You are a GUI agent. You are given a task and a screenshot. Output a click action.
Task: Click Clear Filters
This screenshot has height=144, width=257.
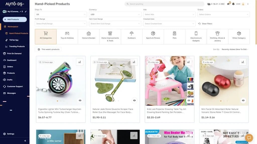(205, 24)
